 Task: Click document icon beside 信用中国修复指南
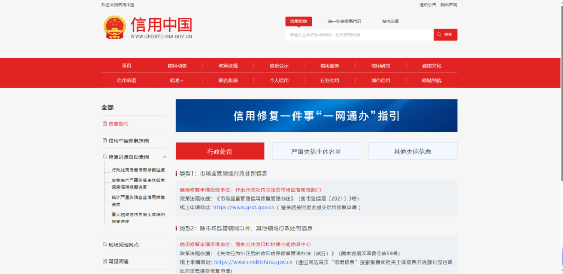[x=105, y=140]
